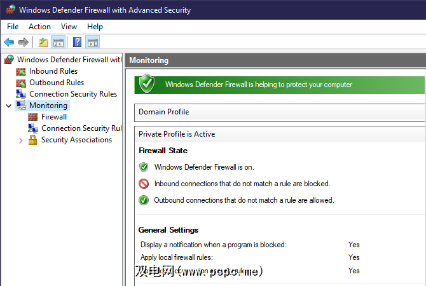
Task: Select Inbound Rules in the tree
Action: click(53, 71)
